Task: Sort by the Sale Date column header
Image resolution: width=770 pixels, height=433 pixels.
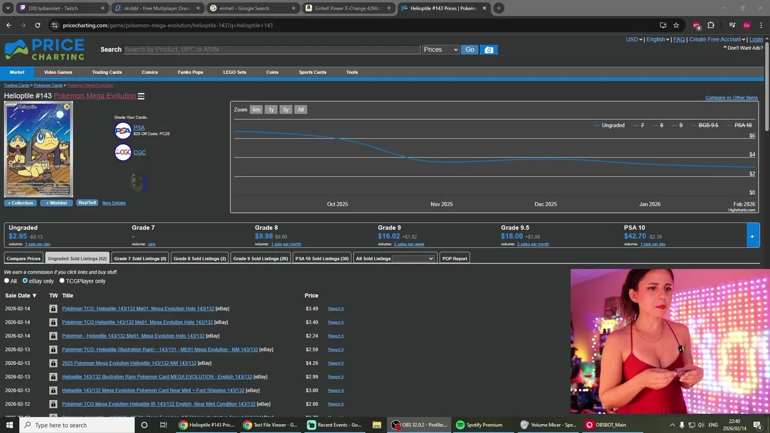Action: point(21,295)
